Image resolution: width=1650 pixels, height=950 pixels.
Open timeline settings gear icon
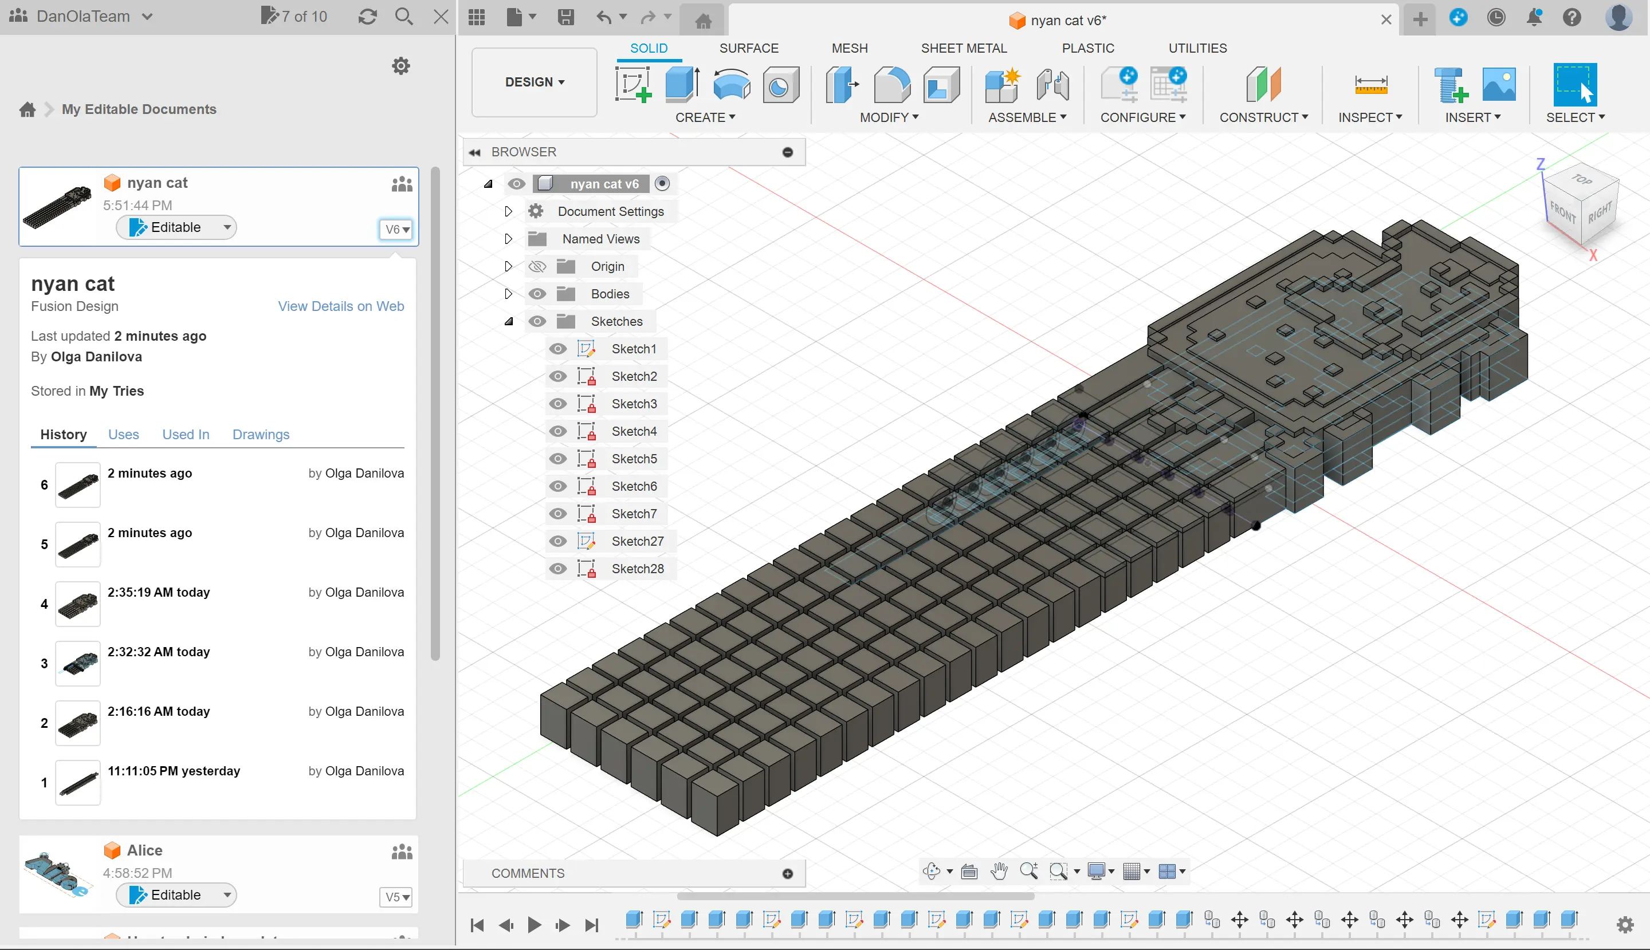point(1625,924)
